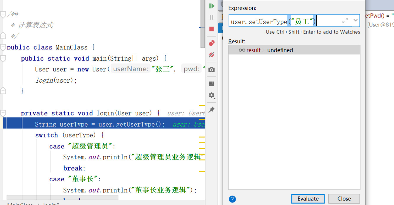
Task: Click the Pause Program debug icon
Action: point(212,17)
